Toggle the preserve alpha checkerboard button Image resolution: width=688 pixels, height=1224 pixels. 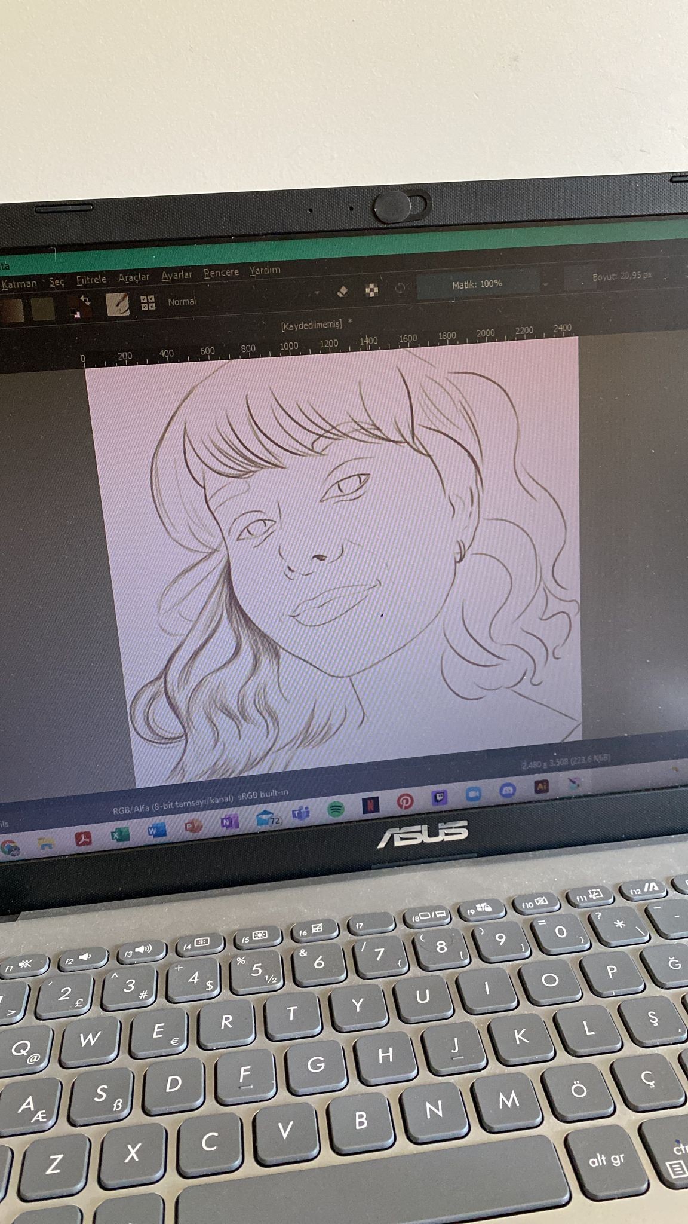tap(372, 290)
